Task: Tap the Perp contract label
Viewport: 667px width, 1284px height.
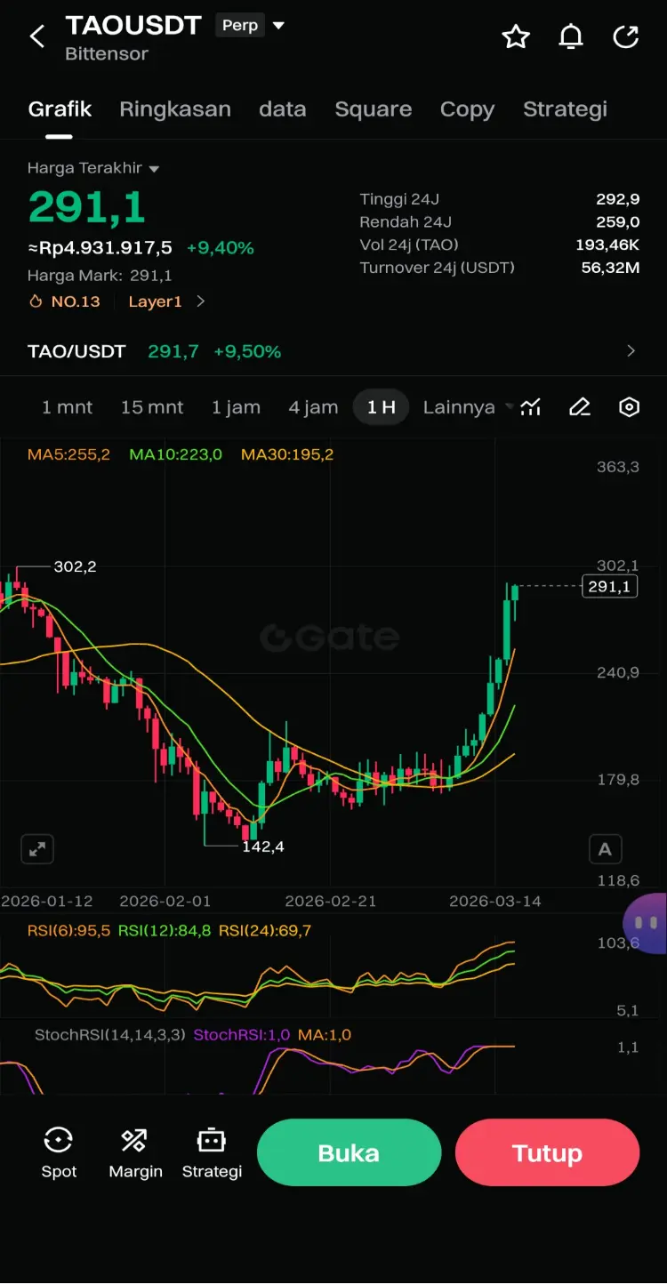Action: tap(240, 26)
